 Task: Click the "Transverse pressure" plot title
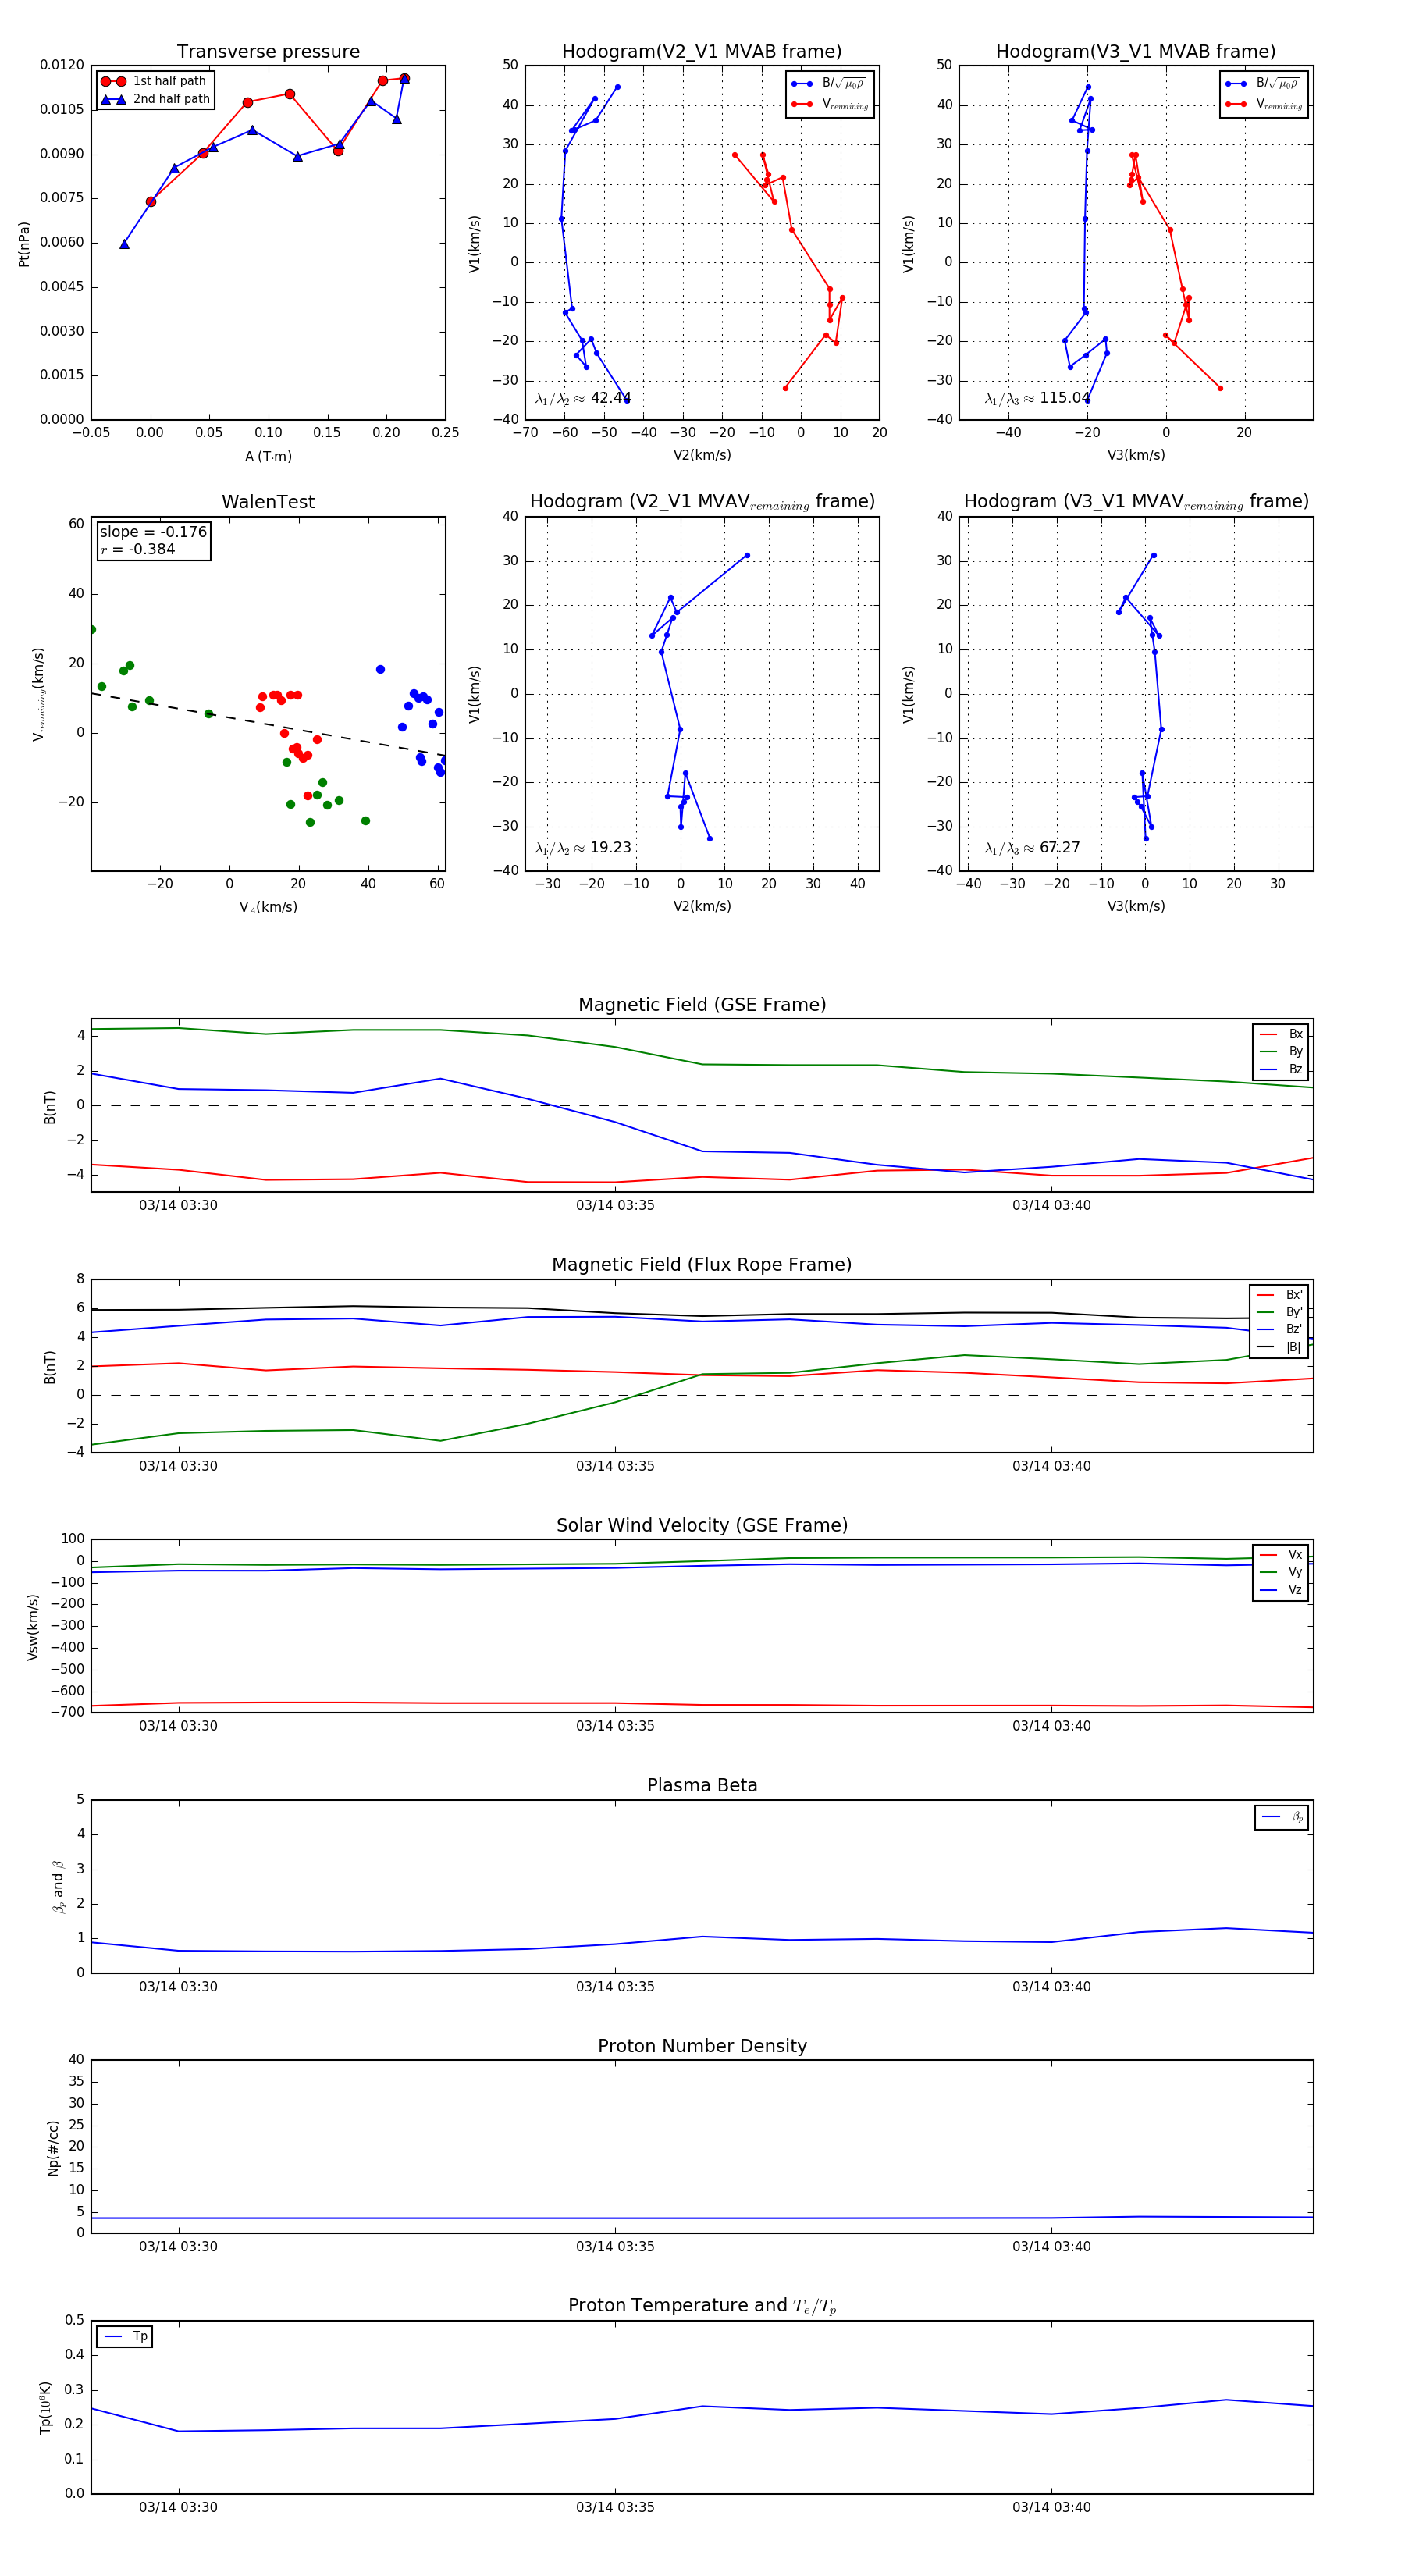[x=268, y=51]
